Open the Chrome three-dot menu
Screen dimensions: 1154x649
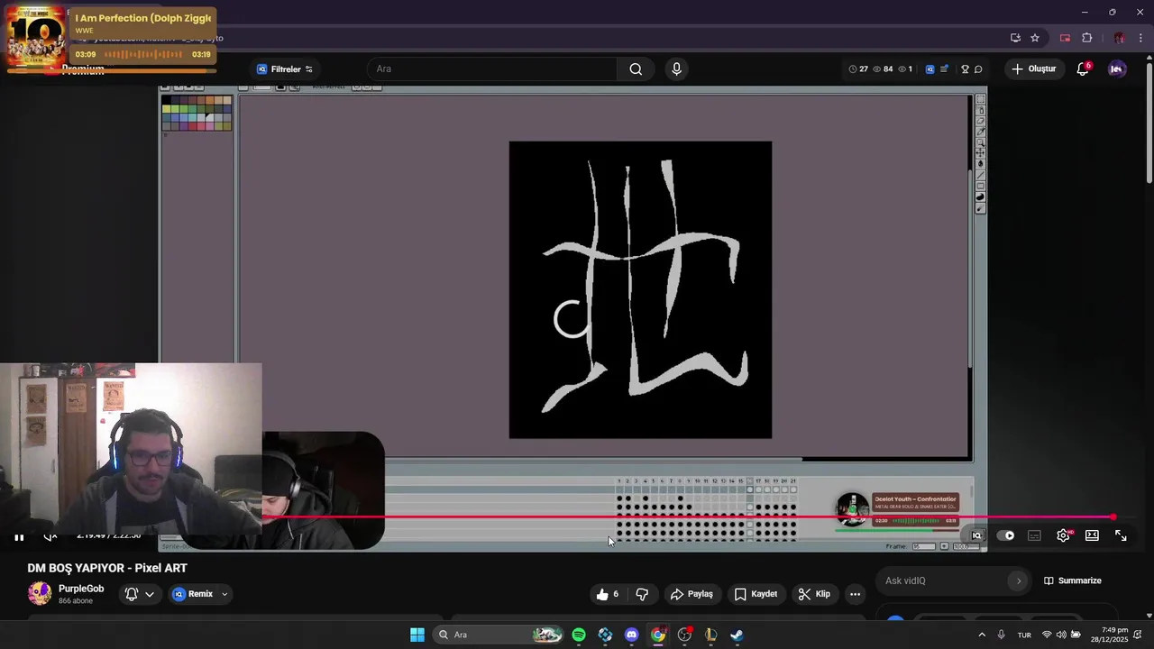(x=1140, y=38)
